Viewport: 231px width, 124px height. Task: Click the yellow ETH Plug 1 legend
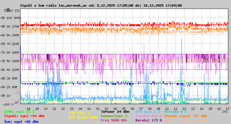(x=79, y=113)
